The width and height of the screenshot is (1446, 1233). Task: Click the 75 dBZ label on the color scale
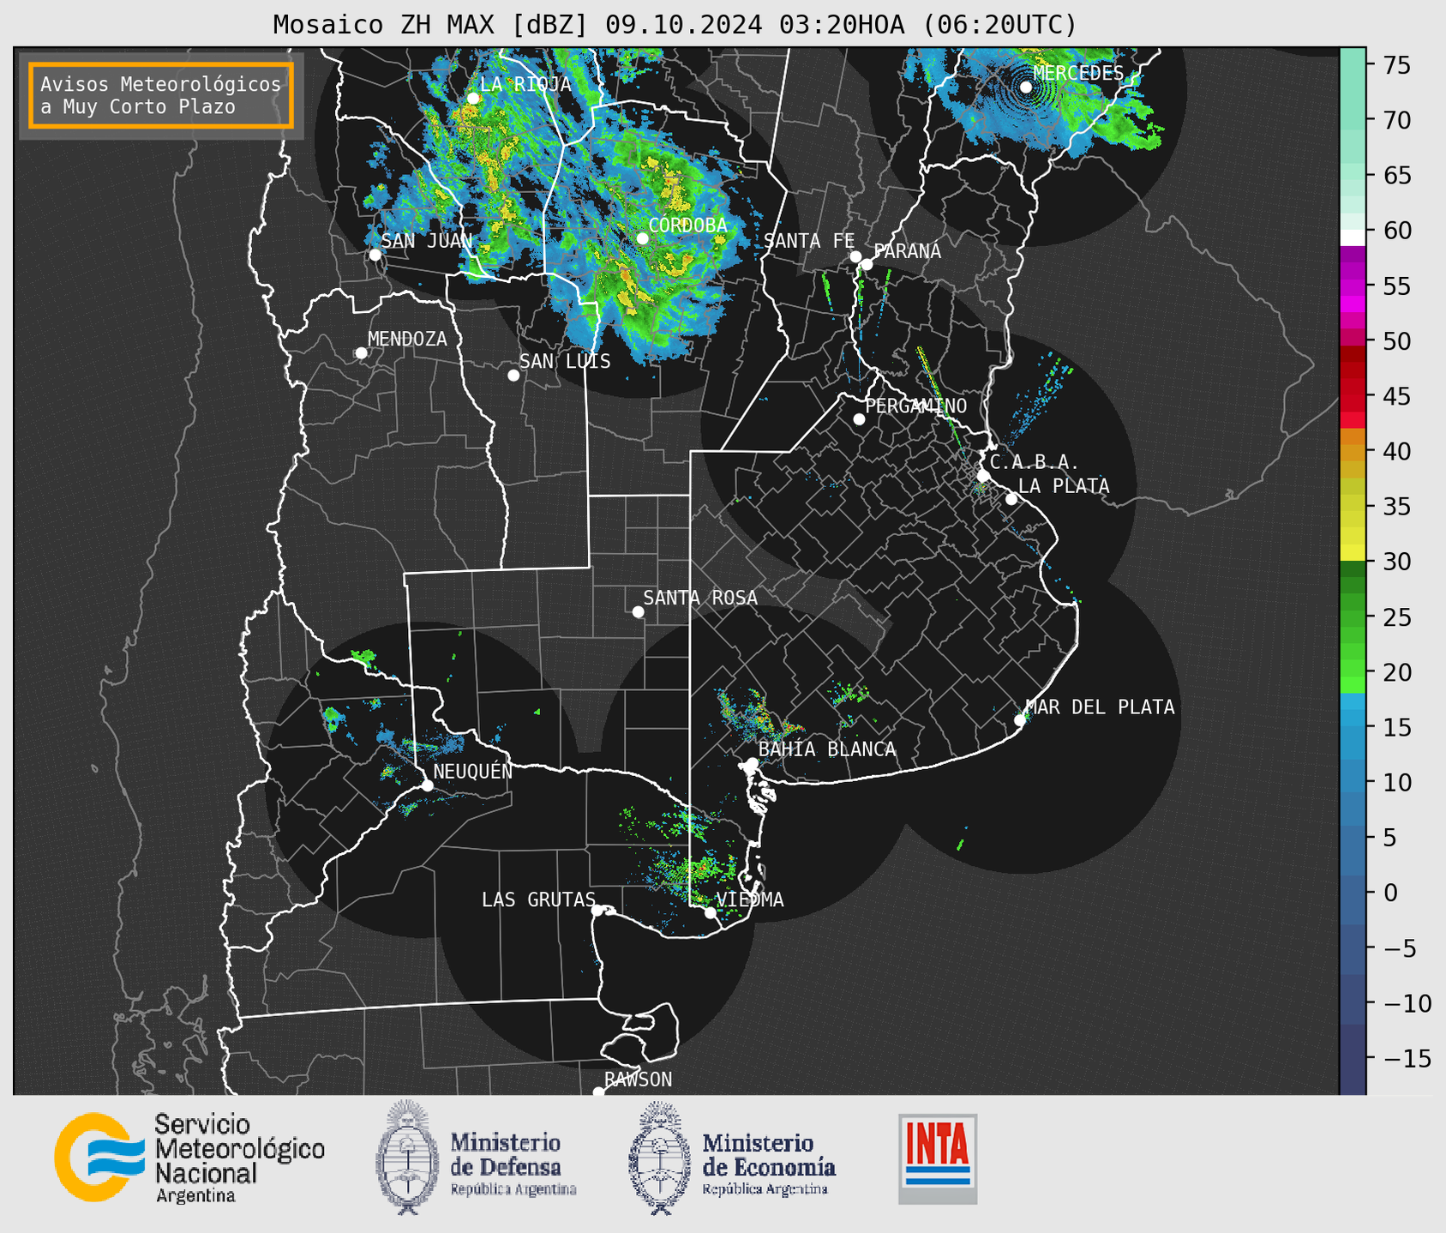(x=1395, y=65)
